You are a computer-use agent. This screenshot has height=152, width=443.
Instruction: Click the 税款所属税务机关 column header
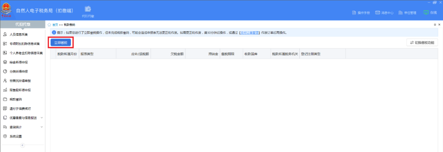pyautogui.click(x=285, y=54)
